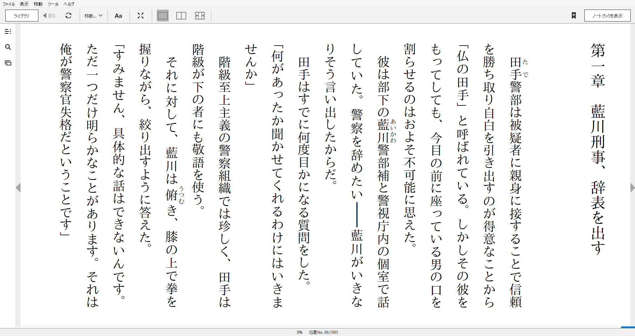
Task: Click the 3% progress indicator
Action: [x=299, y=332]
